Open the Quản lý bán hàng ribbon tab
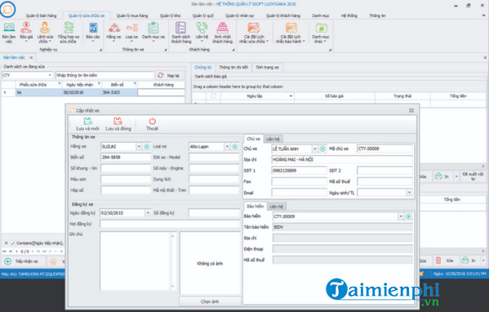 point(41,15)
